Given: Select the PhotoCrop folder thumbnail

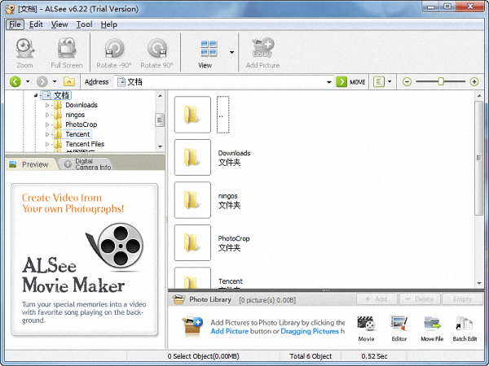Looking at the screenshot, I should click(192, 242).
